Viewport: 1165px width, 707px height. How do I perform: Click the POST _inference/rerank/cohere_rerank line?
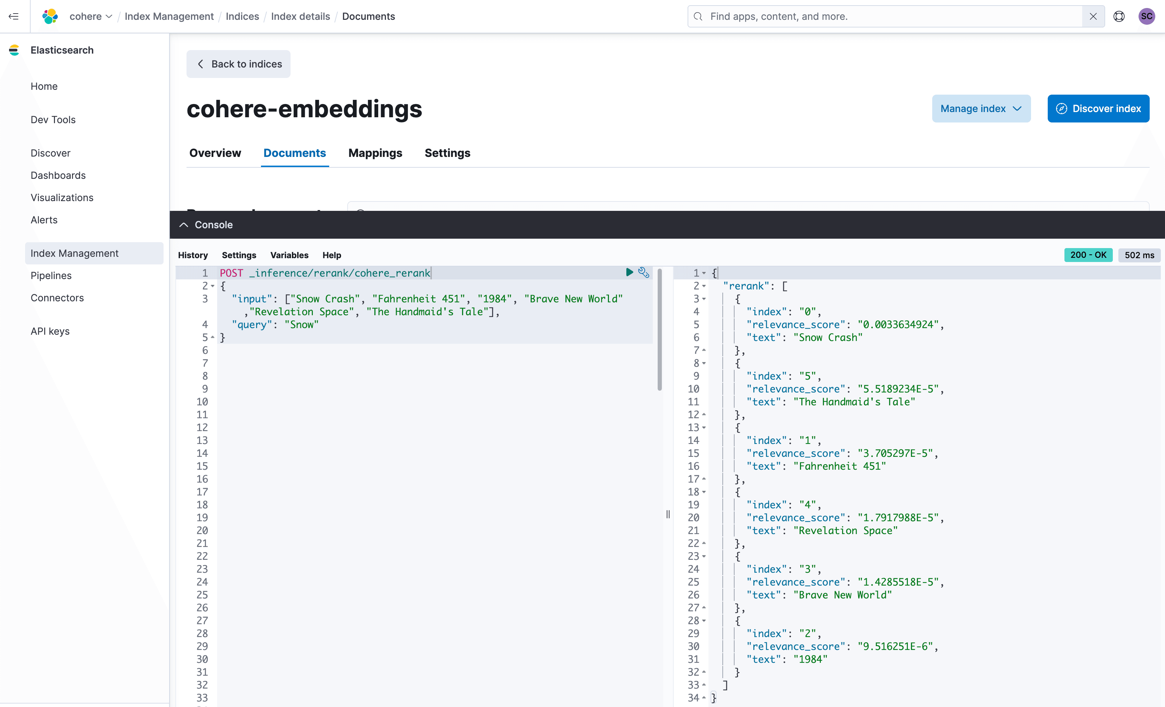coord(325,273)
